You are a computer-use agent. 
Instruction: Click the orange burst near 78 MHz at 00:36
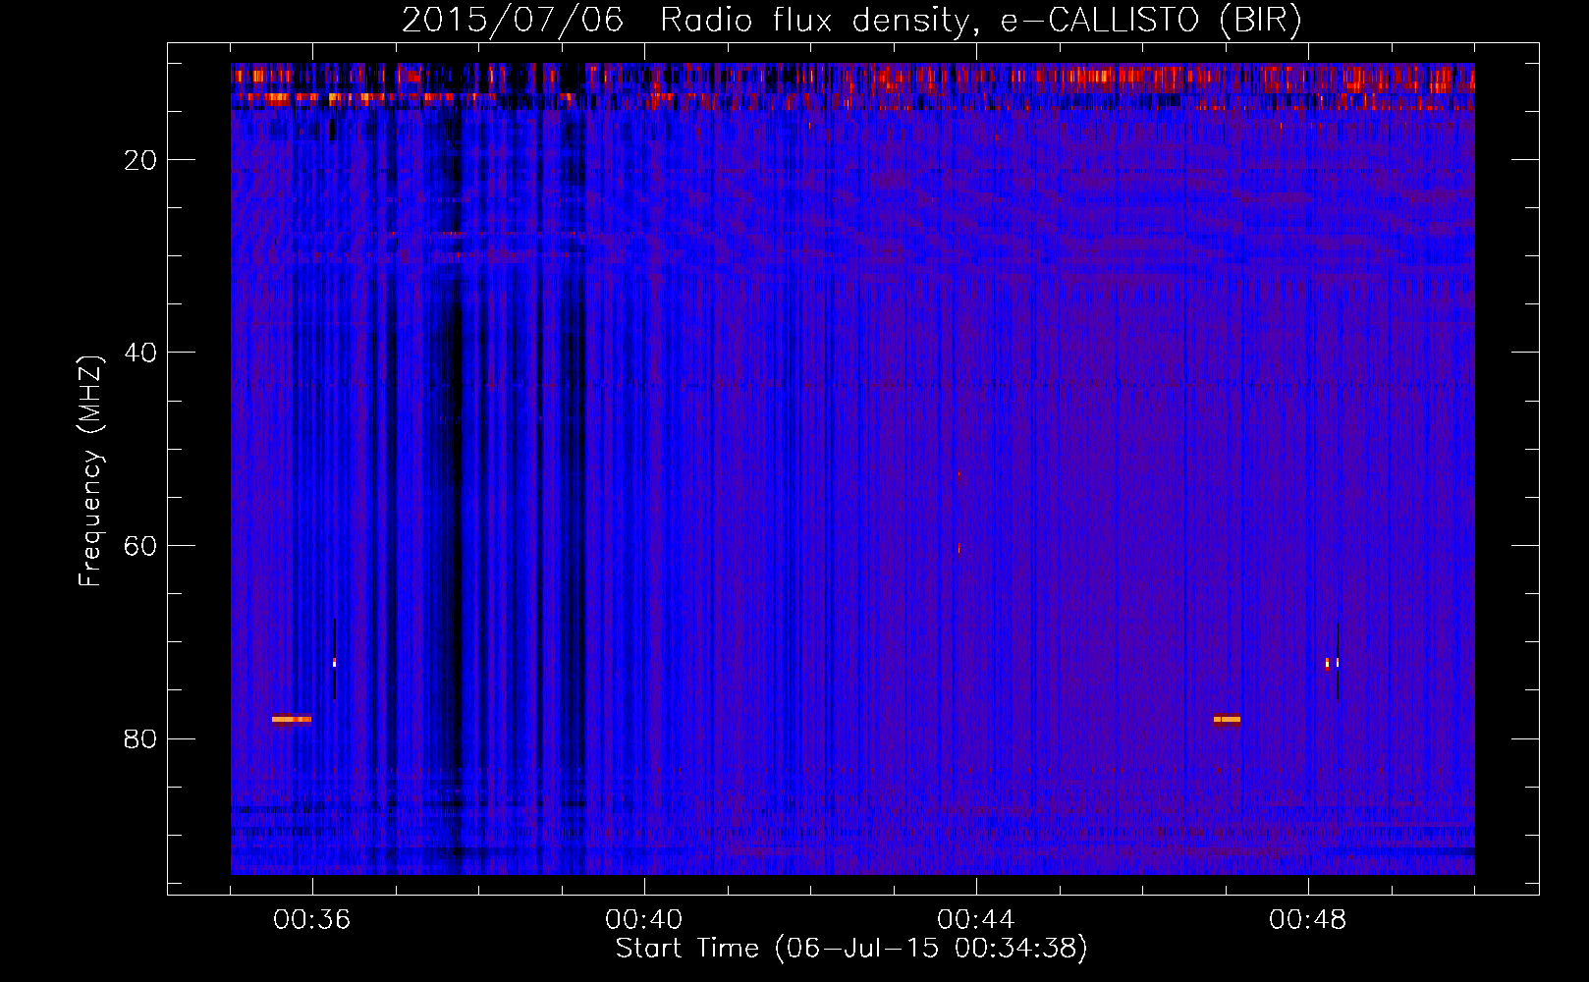point(292,719)
